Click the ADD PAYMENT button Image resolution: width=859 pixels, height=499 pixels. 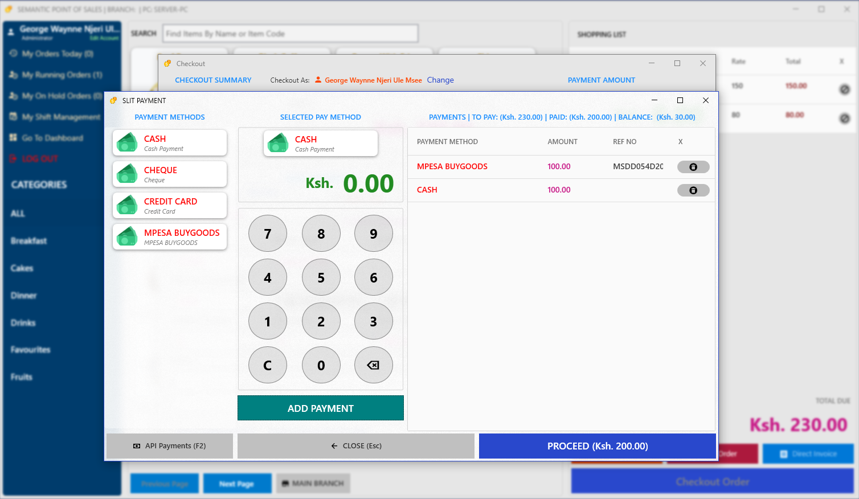point(320,408)
